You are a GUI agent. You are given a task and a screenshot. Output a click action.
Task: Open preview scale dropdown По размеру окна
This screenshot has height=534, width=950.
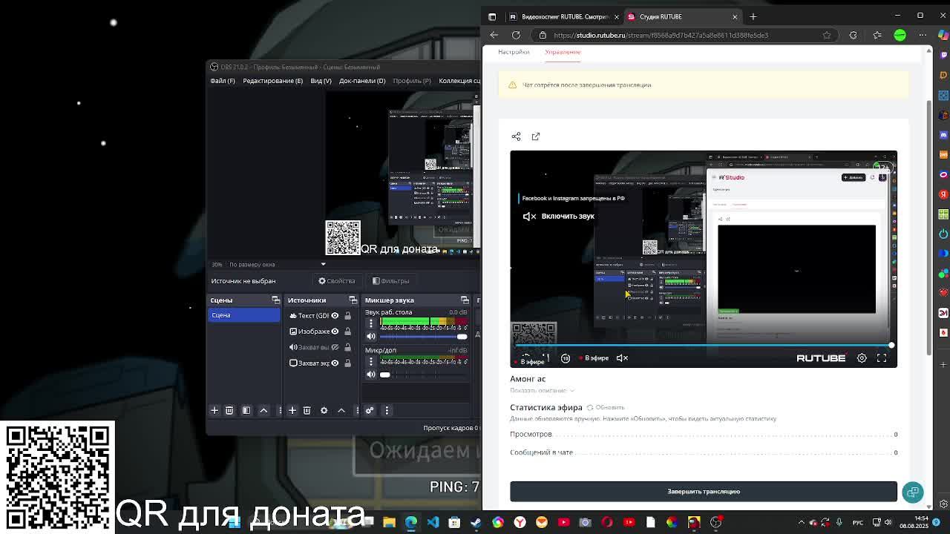[277, 264]
